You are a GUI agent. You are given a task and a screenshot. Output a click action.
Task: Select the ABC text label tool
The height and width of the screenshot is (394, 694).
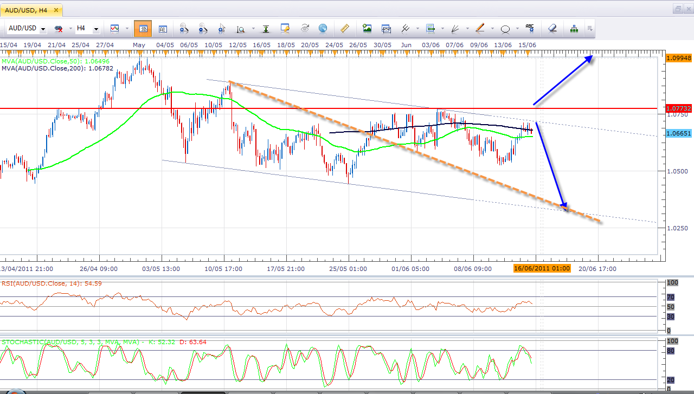pyautogui.click(x=530, y=28)
